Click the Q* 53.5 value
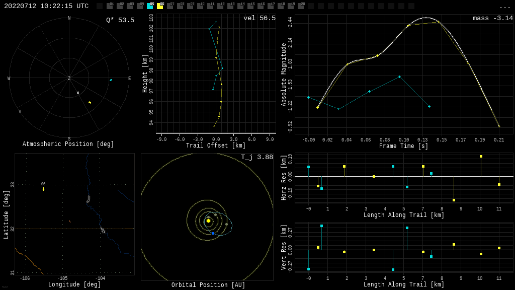The image size is (515, 290). (120, 20)
